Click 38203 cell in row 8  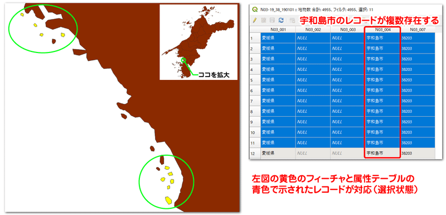pyautogui.click(x=418, y=111)
